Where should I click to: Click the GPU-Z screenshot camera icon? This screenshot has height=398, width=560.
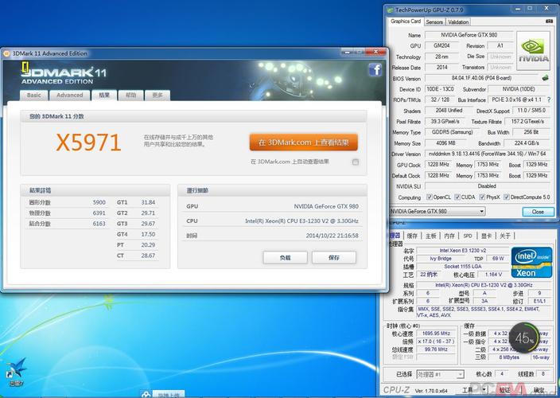click(x=550, y=21)
